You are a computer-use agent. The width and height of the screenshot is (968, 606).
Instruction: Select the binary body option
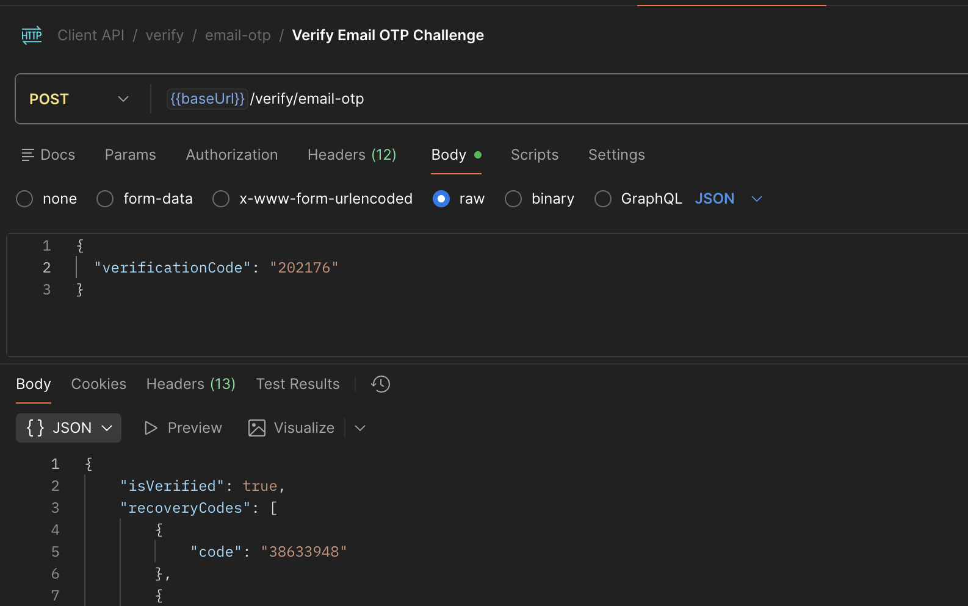[513, 199]
